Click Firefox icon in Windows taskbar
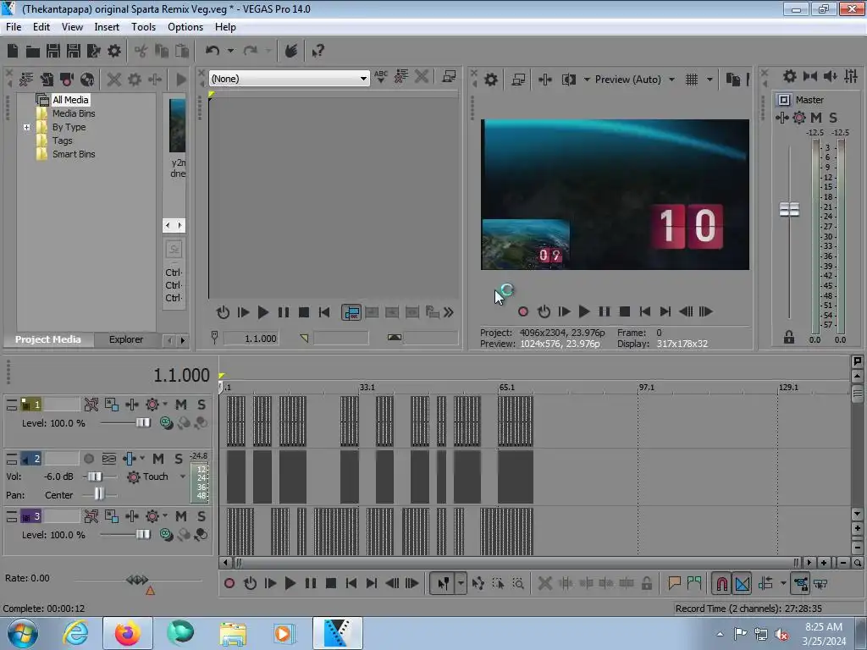The height and width of the screenshot is (650, 867). coord(127,633)
